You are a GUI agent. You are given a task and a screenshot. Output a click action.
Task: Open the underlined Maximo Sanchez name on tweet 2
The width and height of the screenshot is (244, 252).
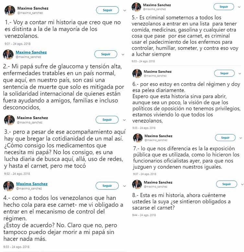coord(31,52)
